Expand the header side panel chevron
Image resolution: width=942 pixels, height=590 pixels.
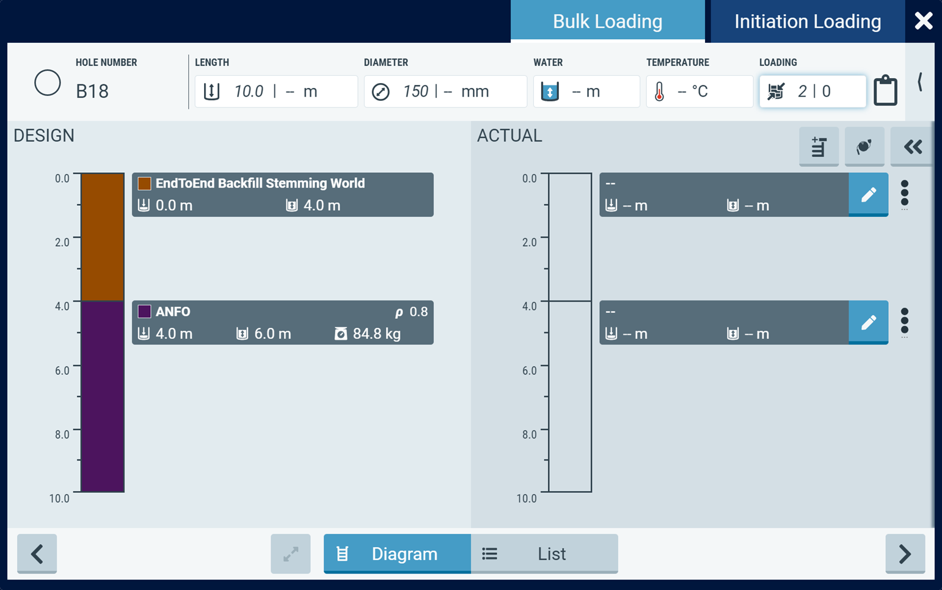pyautogui.click(x=920, y=82)
